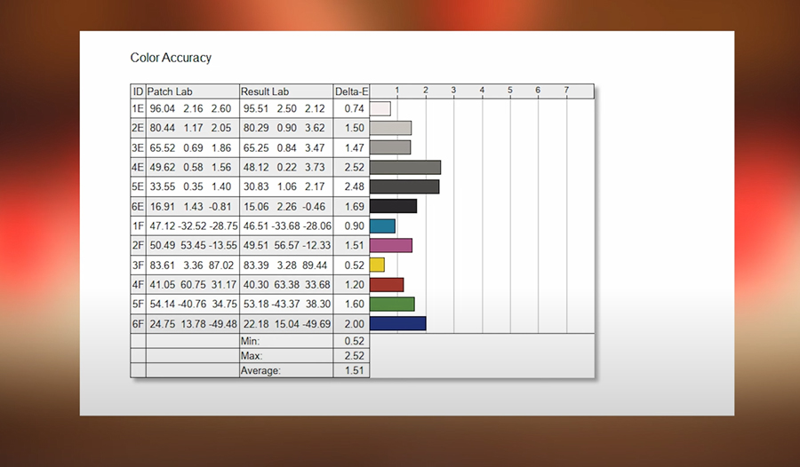Click the dark gray 4E bar
Screen dimensions: 800x467
(x=405, y=167)
